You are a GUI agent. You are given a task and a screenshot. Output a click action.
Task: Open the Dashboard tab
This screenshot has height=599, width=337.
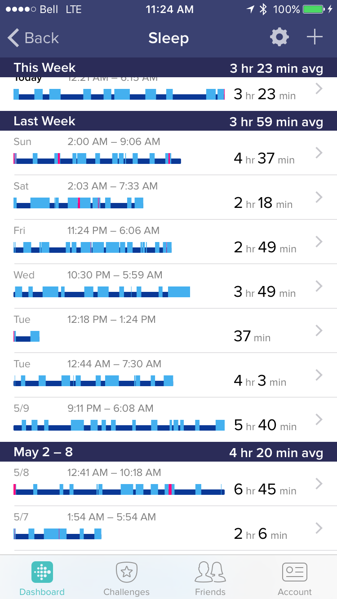[42, 579]
